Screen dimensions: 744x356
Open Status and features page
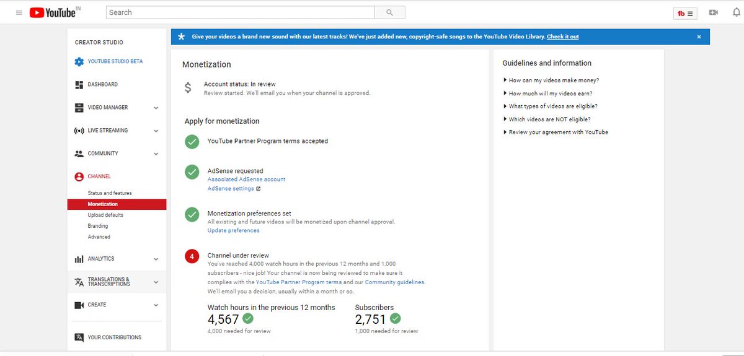coord(110,193)
